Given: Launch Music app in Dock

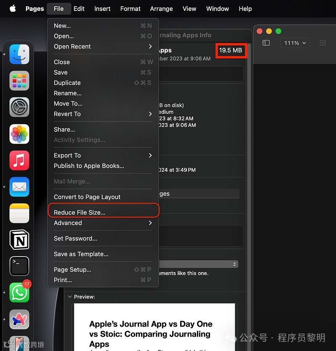Looking at the screenshot, I should 19,160.
